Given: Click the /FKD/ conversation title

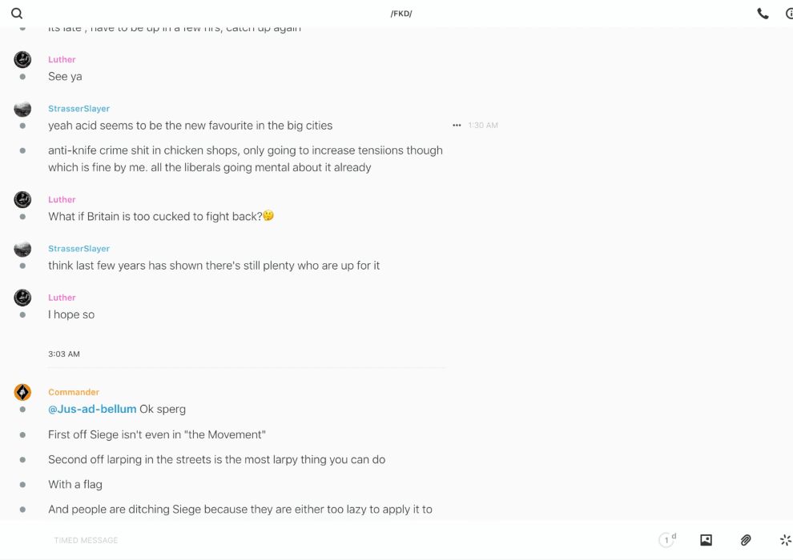Looking at the screenshot, I should coord(401,14).
